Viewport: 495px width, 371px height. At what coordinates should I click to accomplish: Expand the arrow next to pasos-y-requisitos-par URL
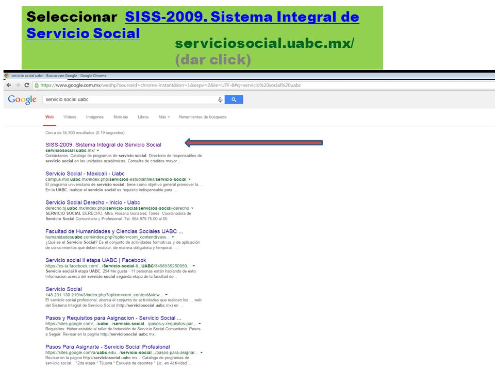pyautogui.click(x=200, y=324)
